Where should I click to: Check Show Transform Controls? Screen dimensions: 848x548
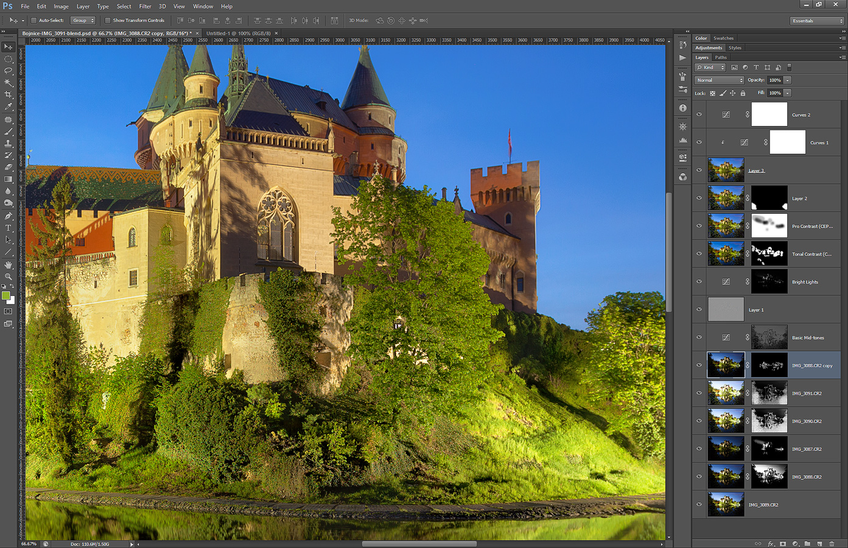108,21
